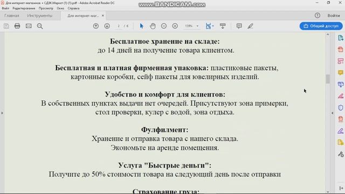Go to next page arrow icon
Screen dimensions: 345x194
[x=107, y=26]
